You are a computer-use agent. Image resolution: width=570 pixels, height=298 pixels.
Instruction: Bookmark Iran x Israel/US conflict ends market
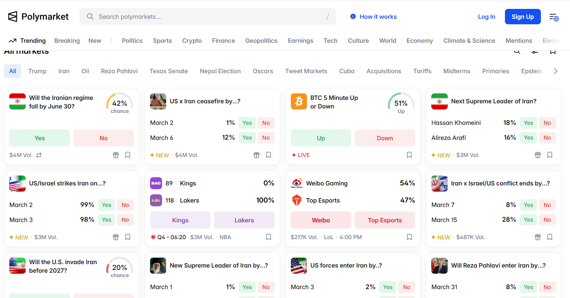(550, 237)
